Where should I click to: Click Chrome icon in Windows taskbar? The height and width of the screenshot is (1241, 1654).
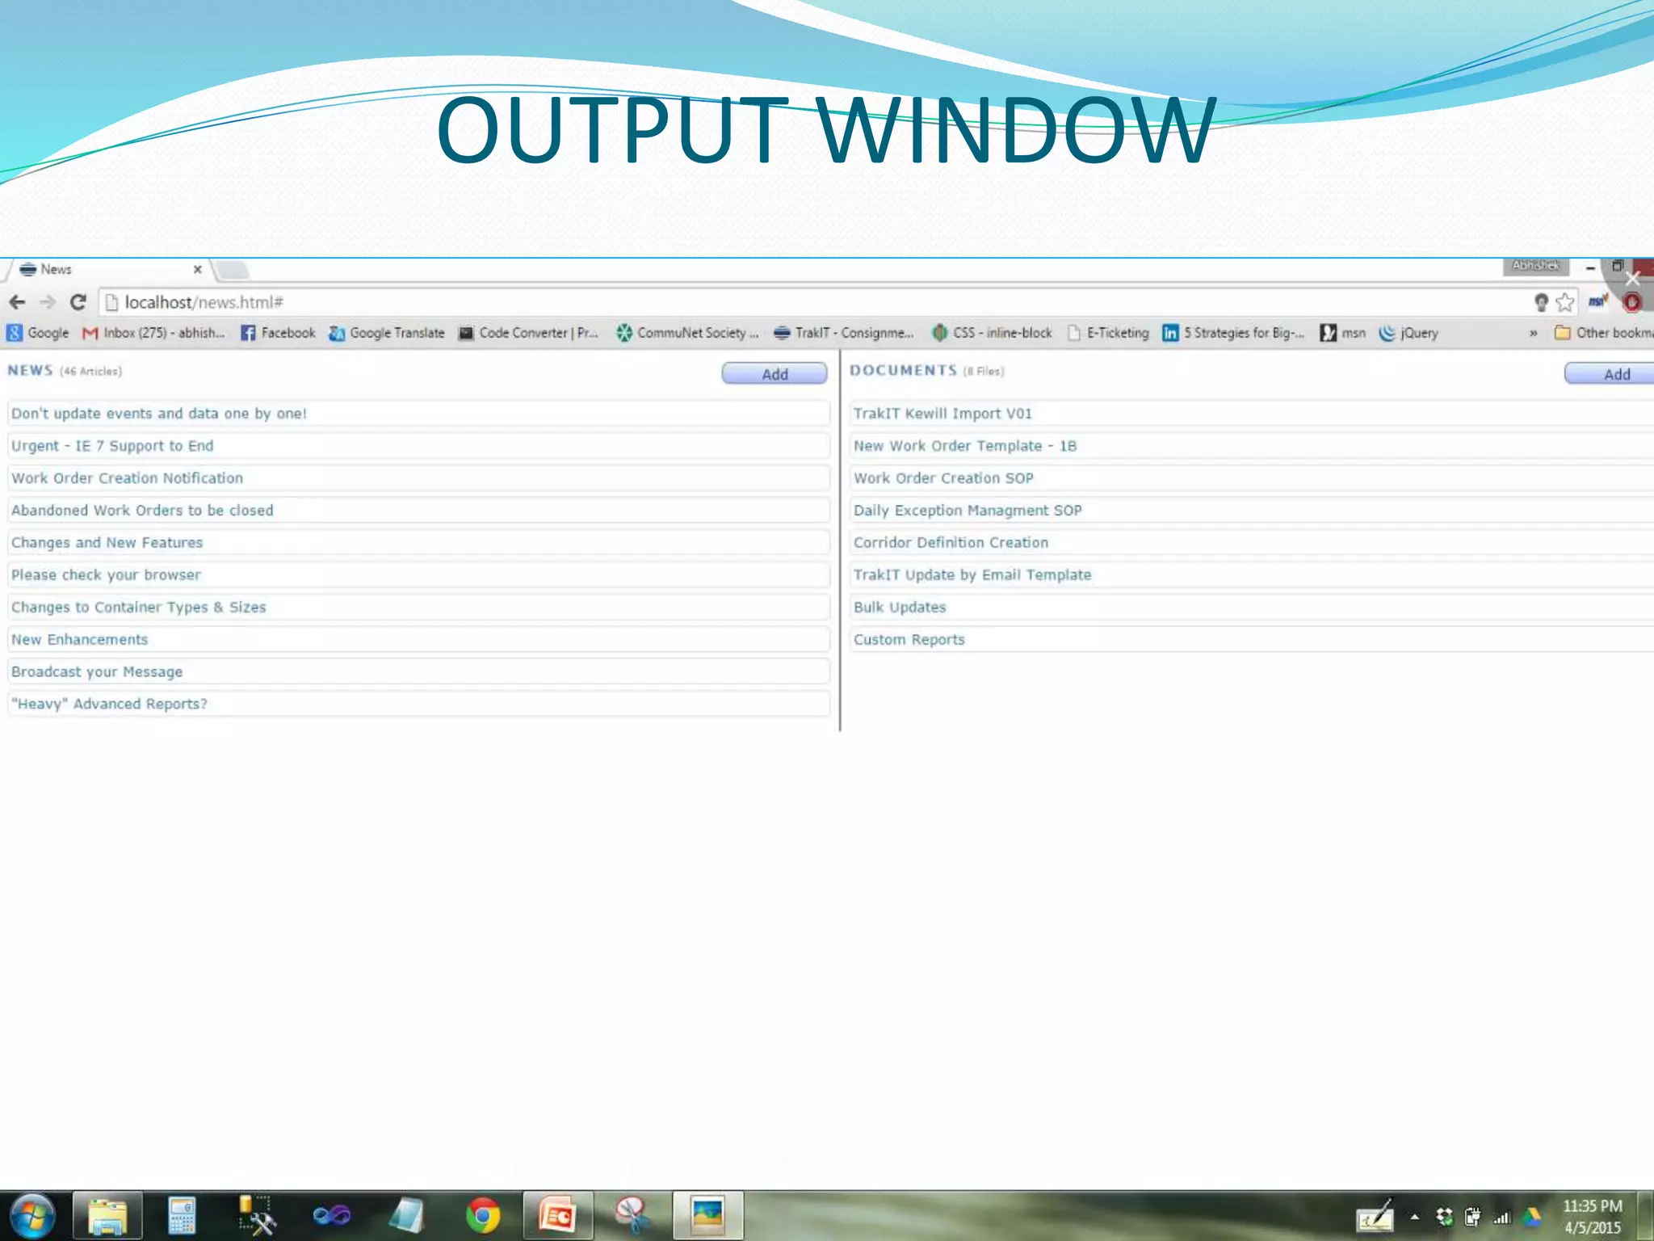pos(482,1215)
